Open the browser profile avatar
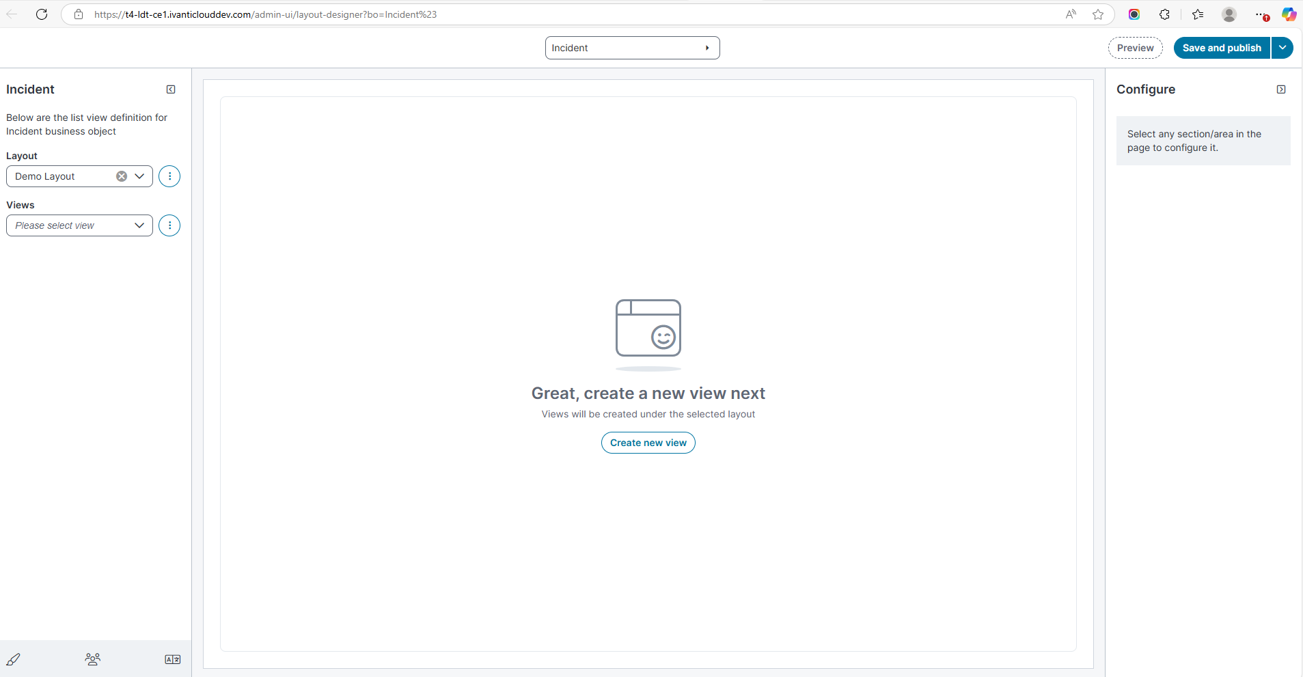Screen dimensions: 1303x677 [1229, 14]
